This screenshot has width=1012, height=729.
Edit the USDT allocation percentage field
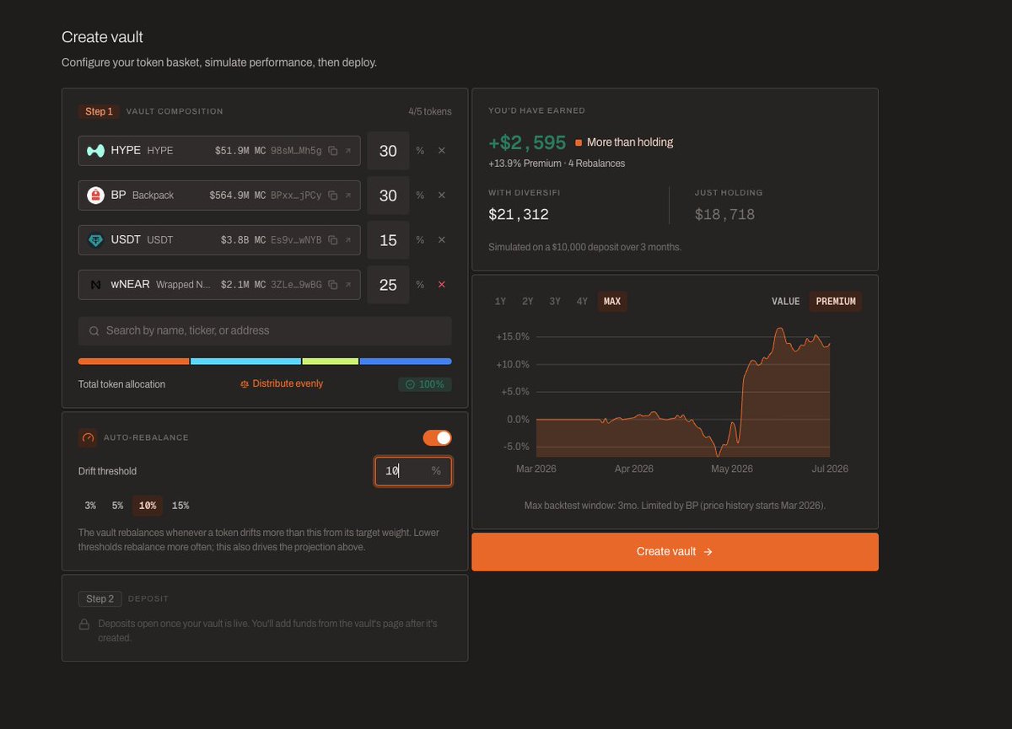(x=388, y=240)
